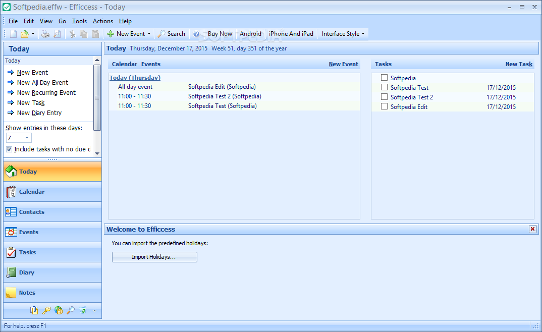The width and height of the screenshot is (542, 332).
Task: Check the Softpedia Test task checkbox
Action: [x=384, y=87]
